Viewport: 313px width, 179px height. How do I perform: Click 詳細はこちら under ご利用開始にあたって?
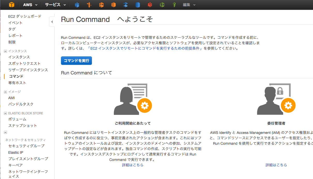(x=133, y=165)
